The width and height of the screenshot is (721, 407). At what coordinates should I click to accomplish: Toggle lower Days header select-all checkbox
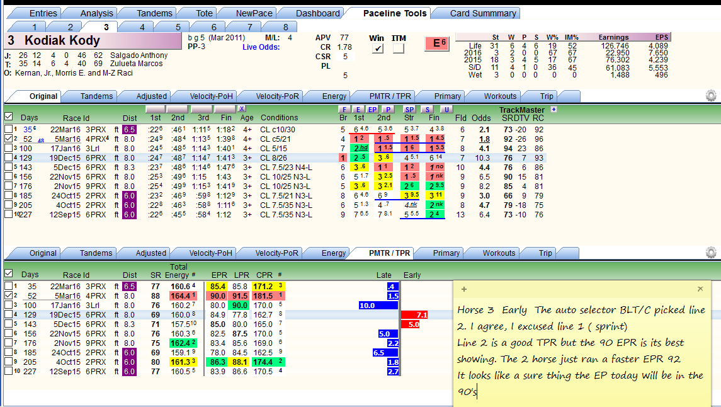pos(8,273)
